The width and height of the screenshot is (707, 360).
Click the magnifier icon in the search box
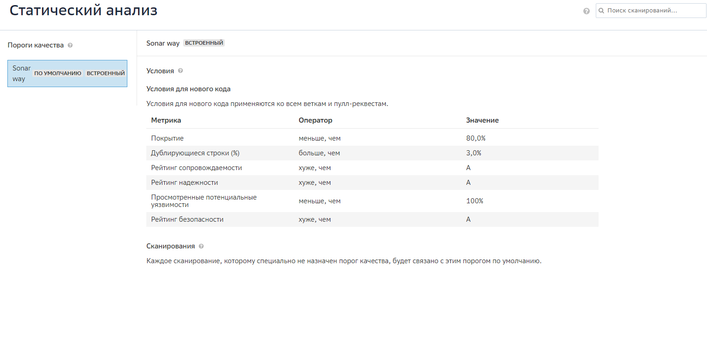[x=601, y=11]
